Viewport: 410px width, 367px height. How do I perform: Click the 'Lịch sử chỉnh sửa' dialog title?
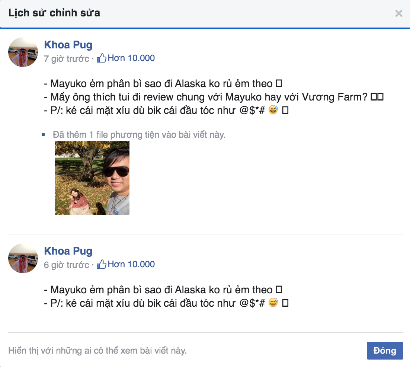coord(54,13)
